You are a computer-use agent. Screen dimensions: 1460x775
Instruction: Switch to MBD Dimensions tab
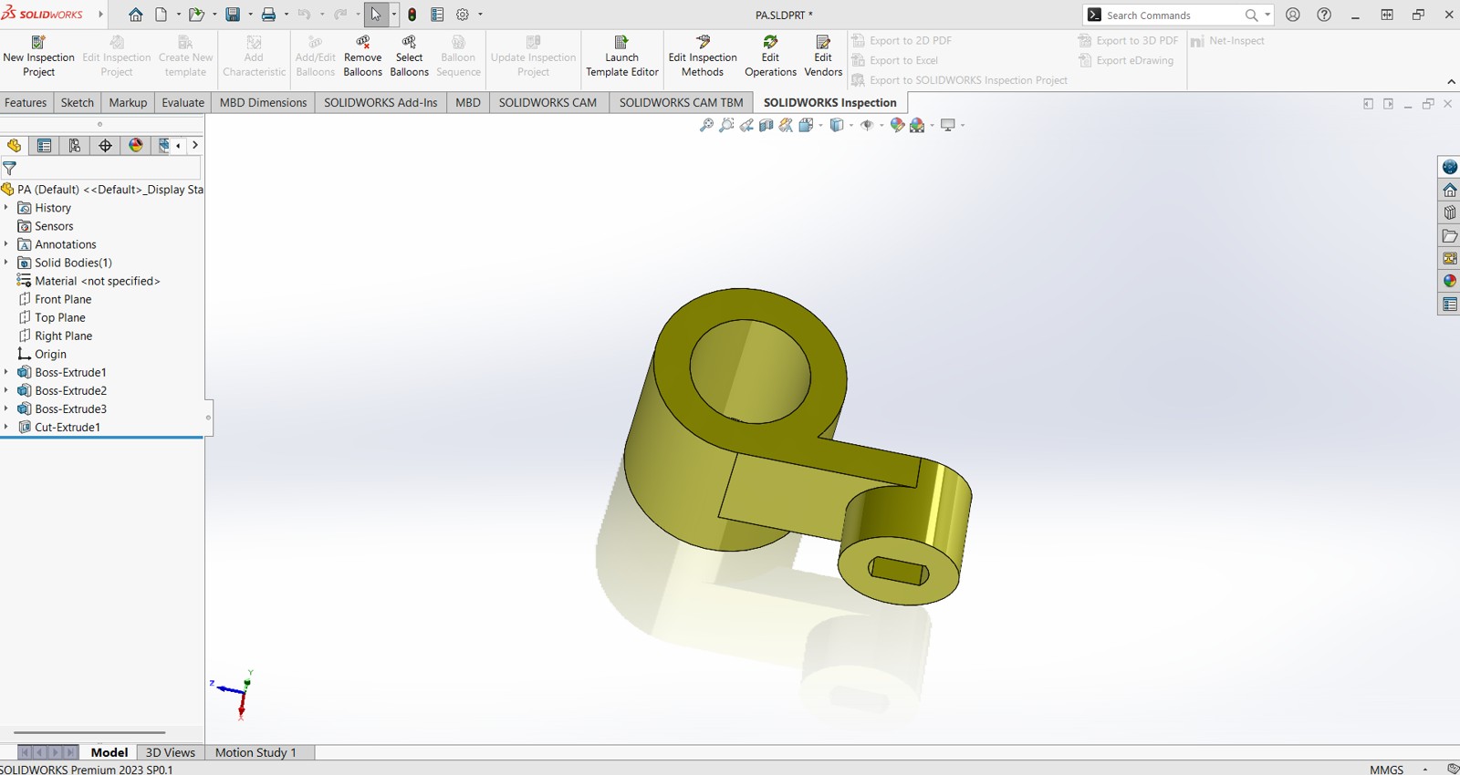tap(263, 102)
